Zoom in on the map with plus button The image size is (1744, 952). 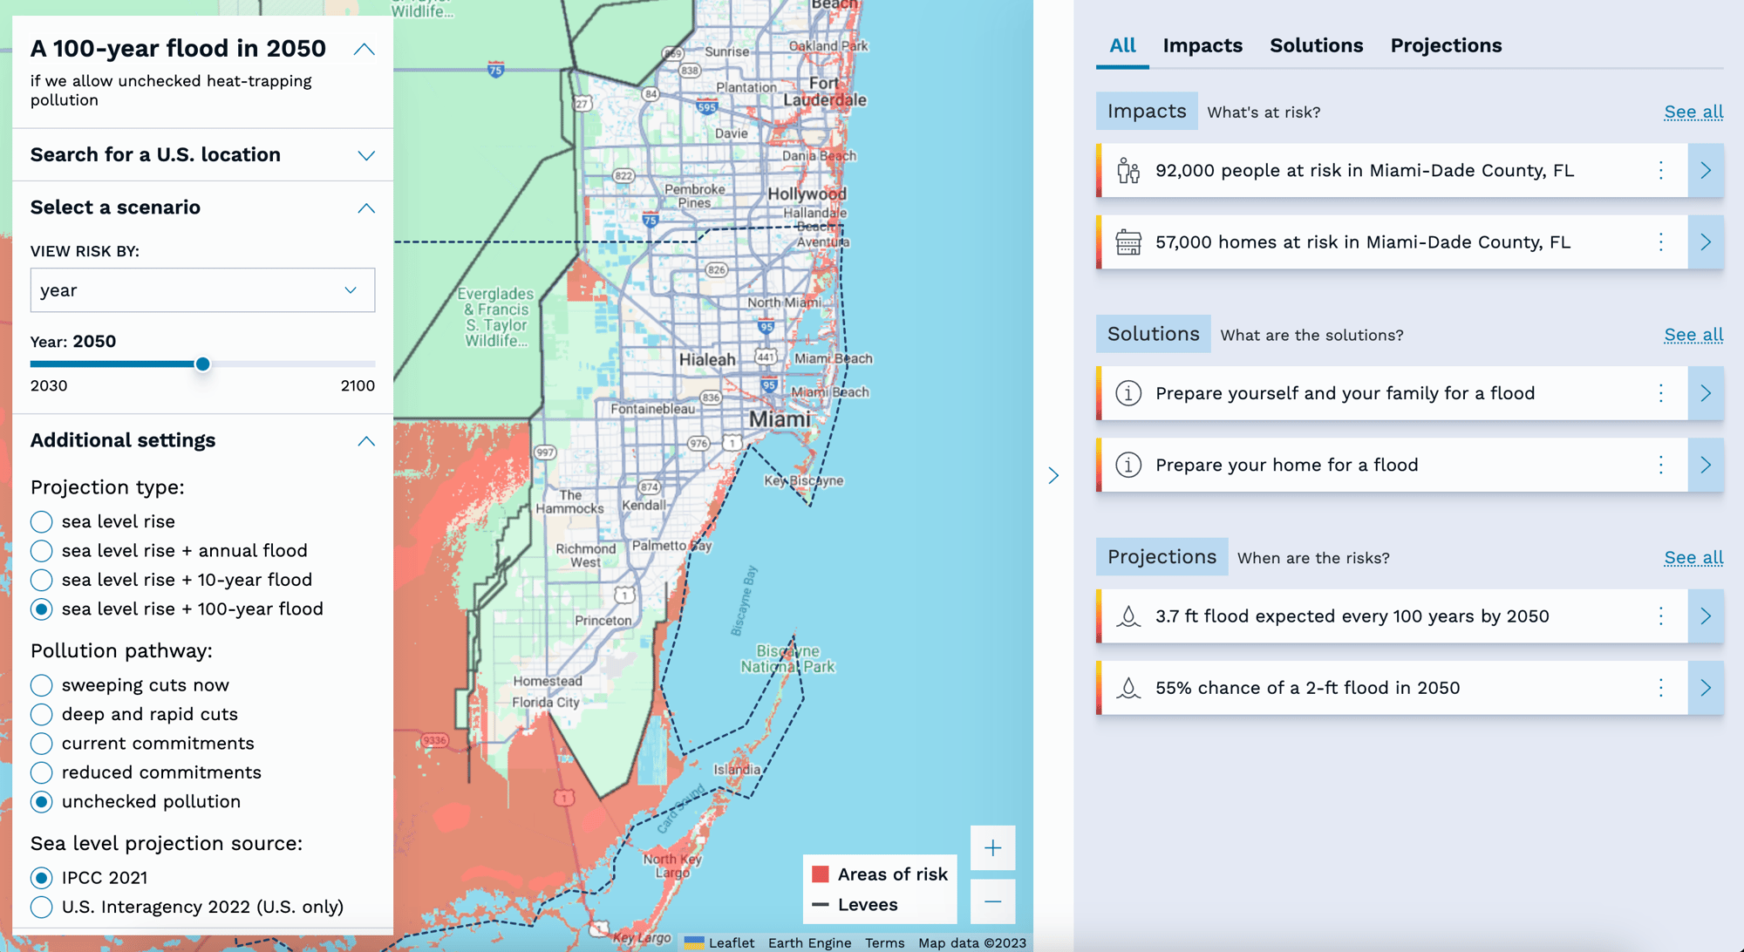click(992, 848)
